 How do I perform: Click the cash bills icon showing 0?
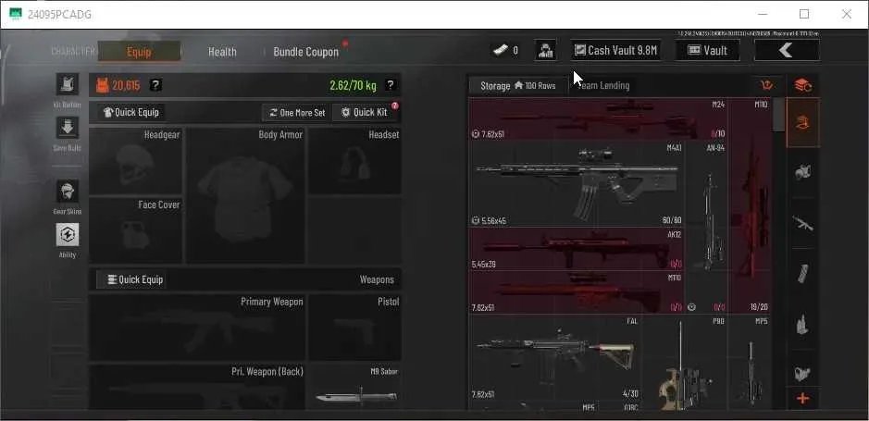[500, 50]
